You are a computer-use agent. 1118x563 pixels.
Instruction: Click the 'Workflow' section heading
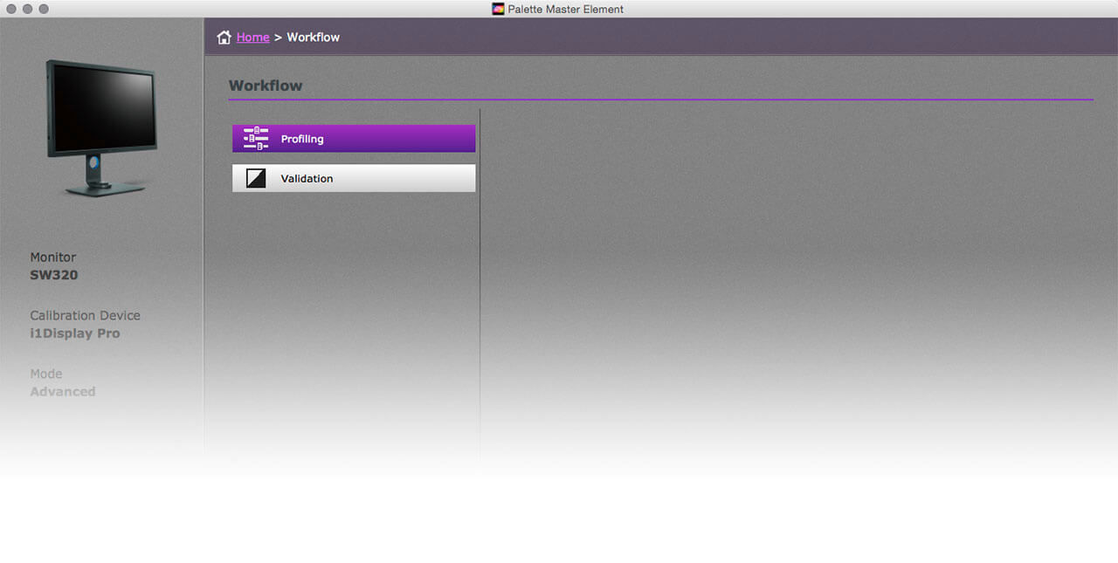266,86
